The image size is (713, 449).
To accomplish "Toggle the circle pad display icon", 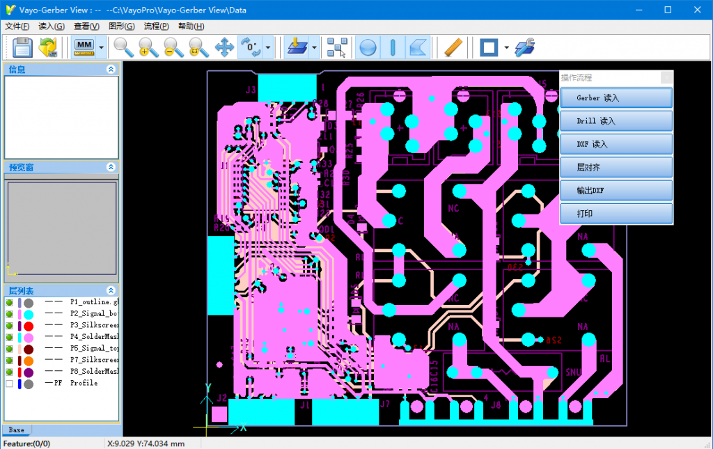I will (368, 47).
